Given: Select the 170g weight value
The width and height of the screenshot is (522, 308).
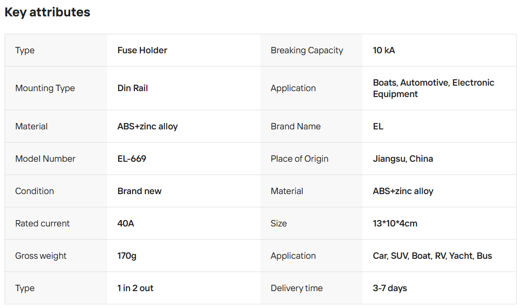Looking at the screenshot, I should (x=127, y=256).
